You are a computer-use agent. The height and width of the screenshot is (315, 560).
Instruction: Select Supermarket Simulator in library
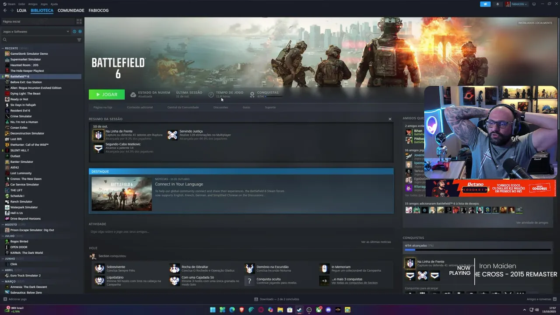click(x=25, y=59)
